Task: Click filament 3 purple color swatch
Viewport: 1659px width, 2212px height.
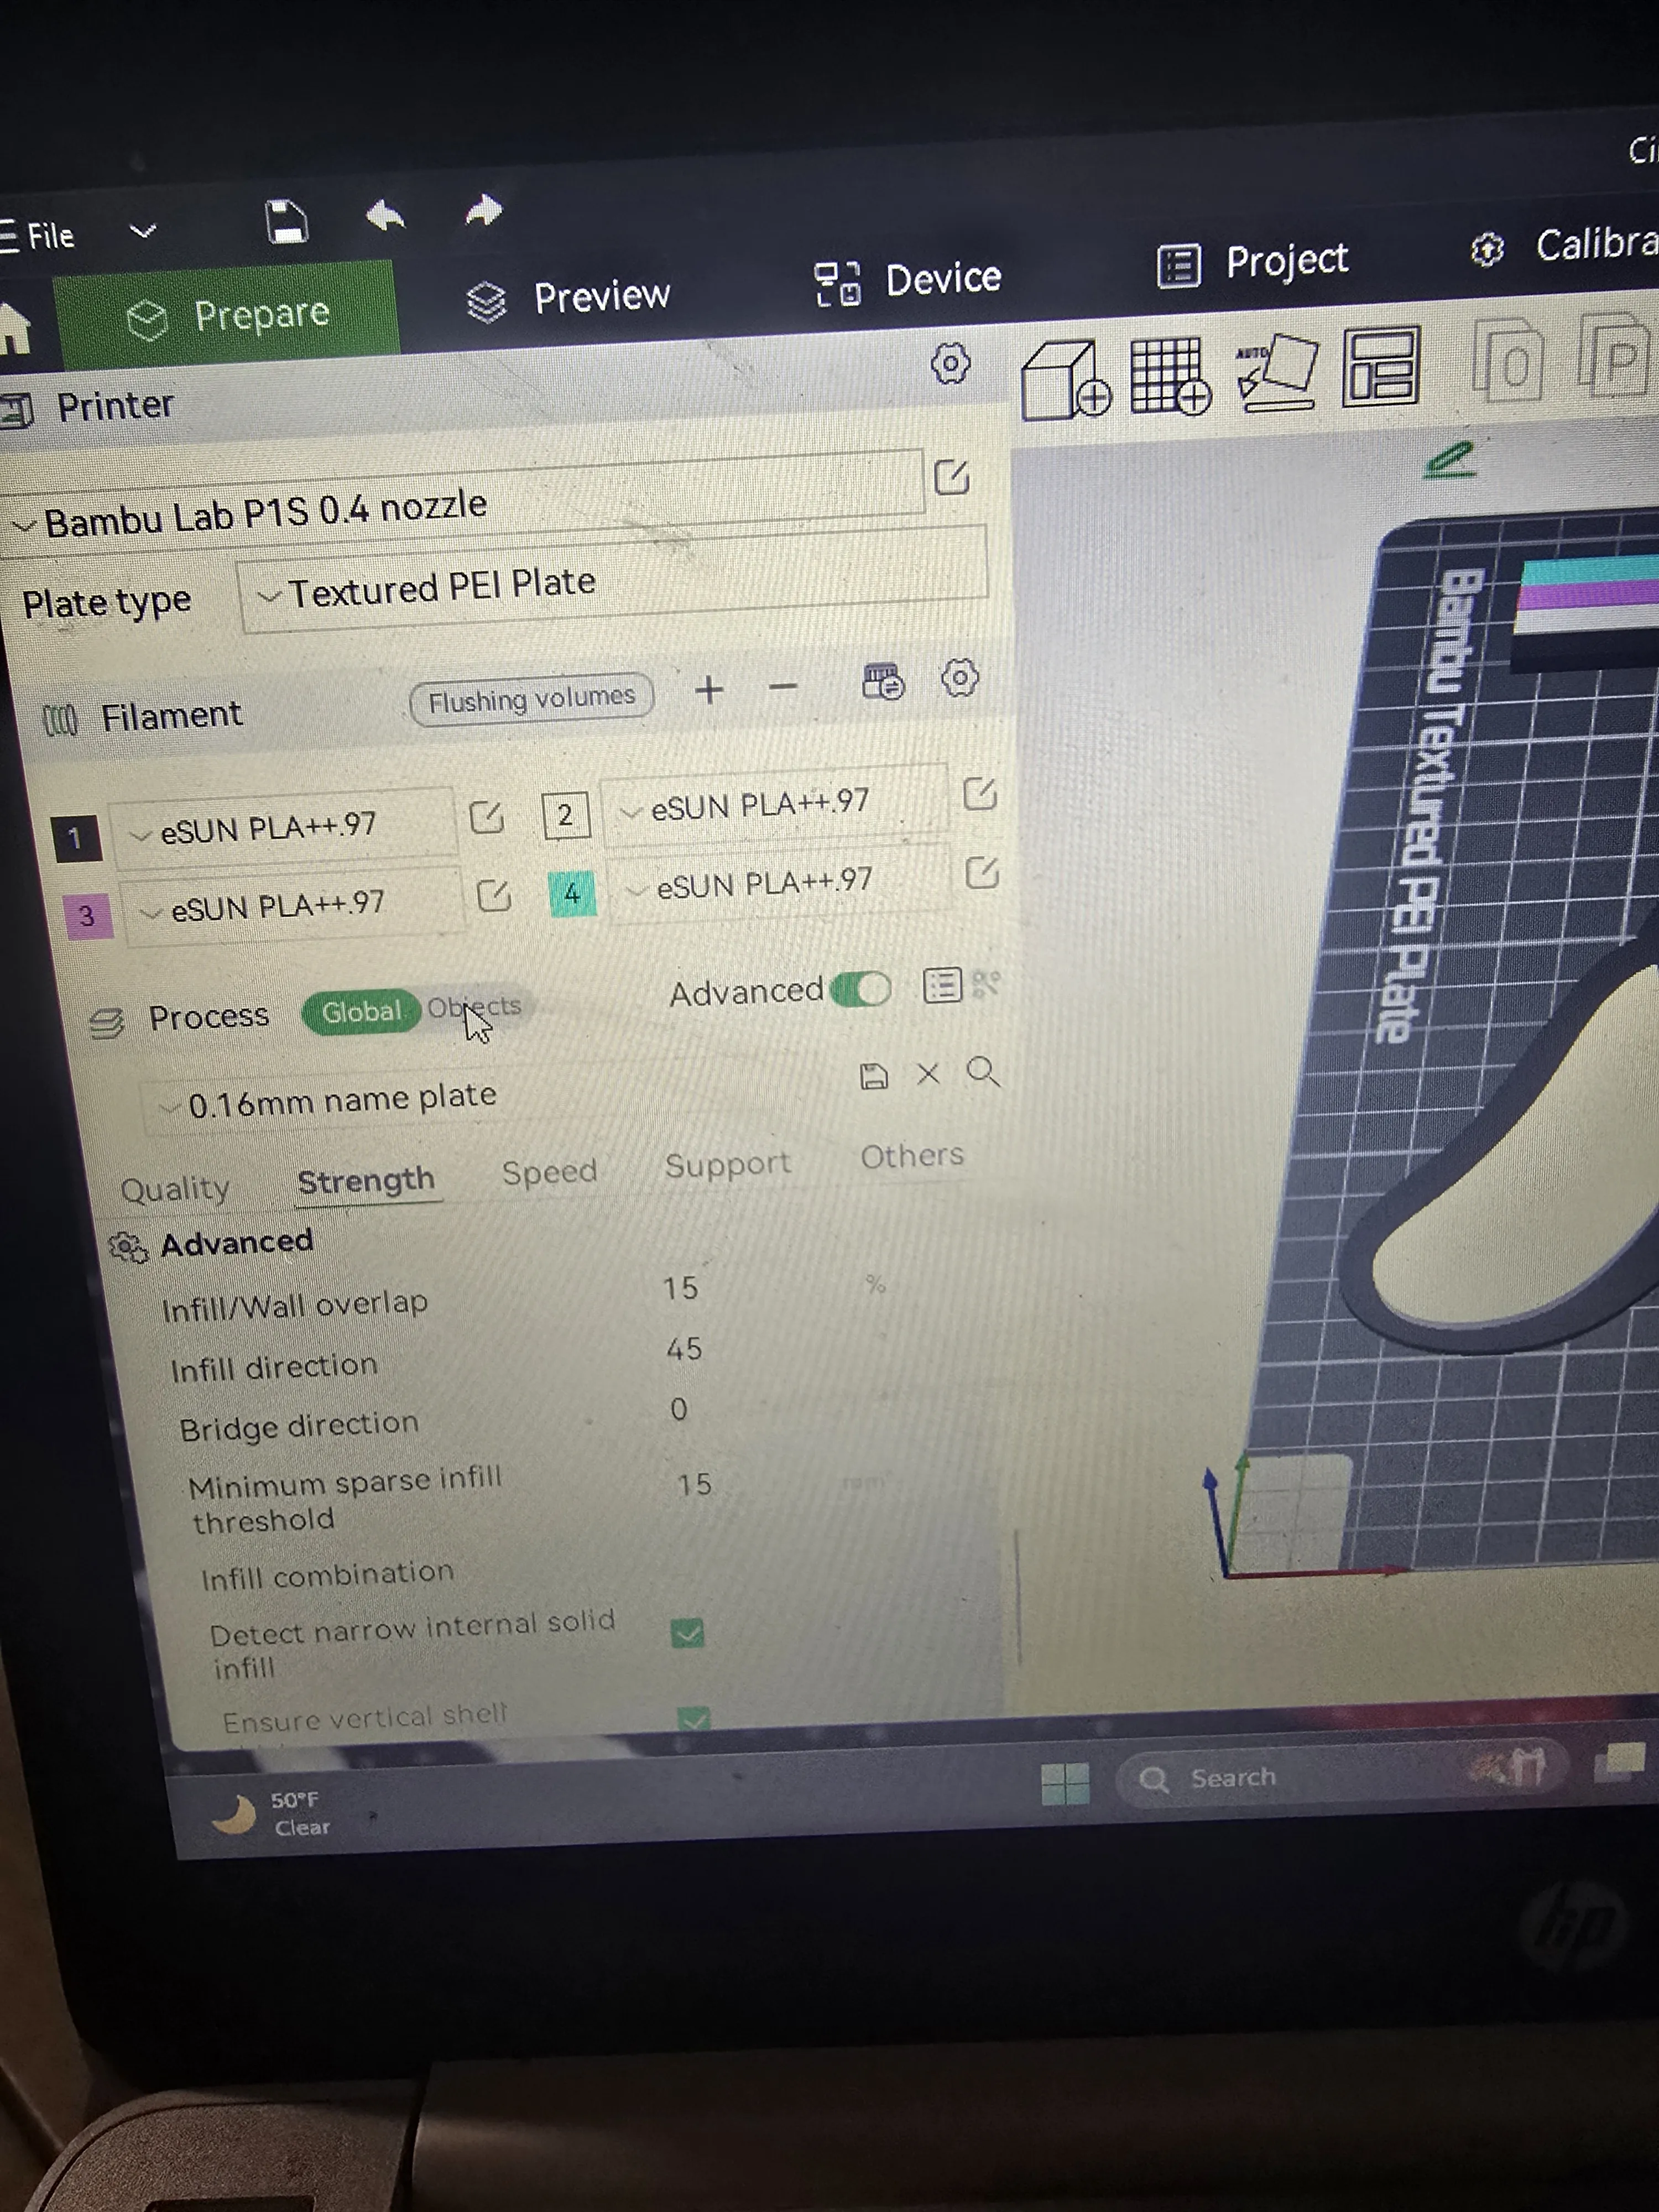Action: pyautogui.click(x=87, y=915)
